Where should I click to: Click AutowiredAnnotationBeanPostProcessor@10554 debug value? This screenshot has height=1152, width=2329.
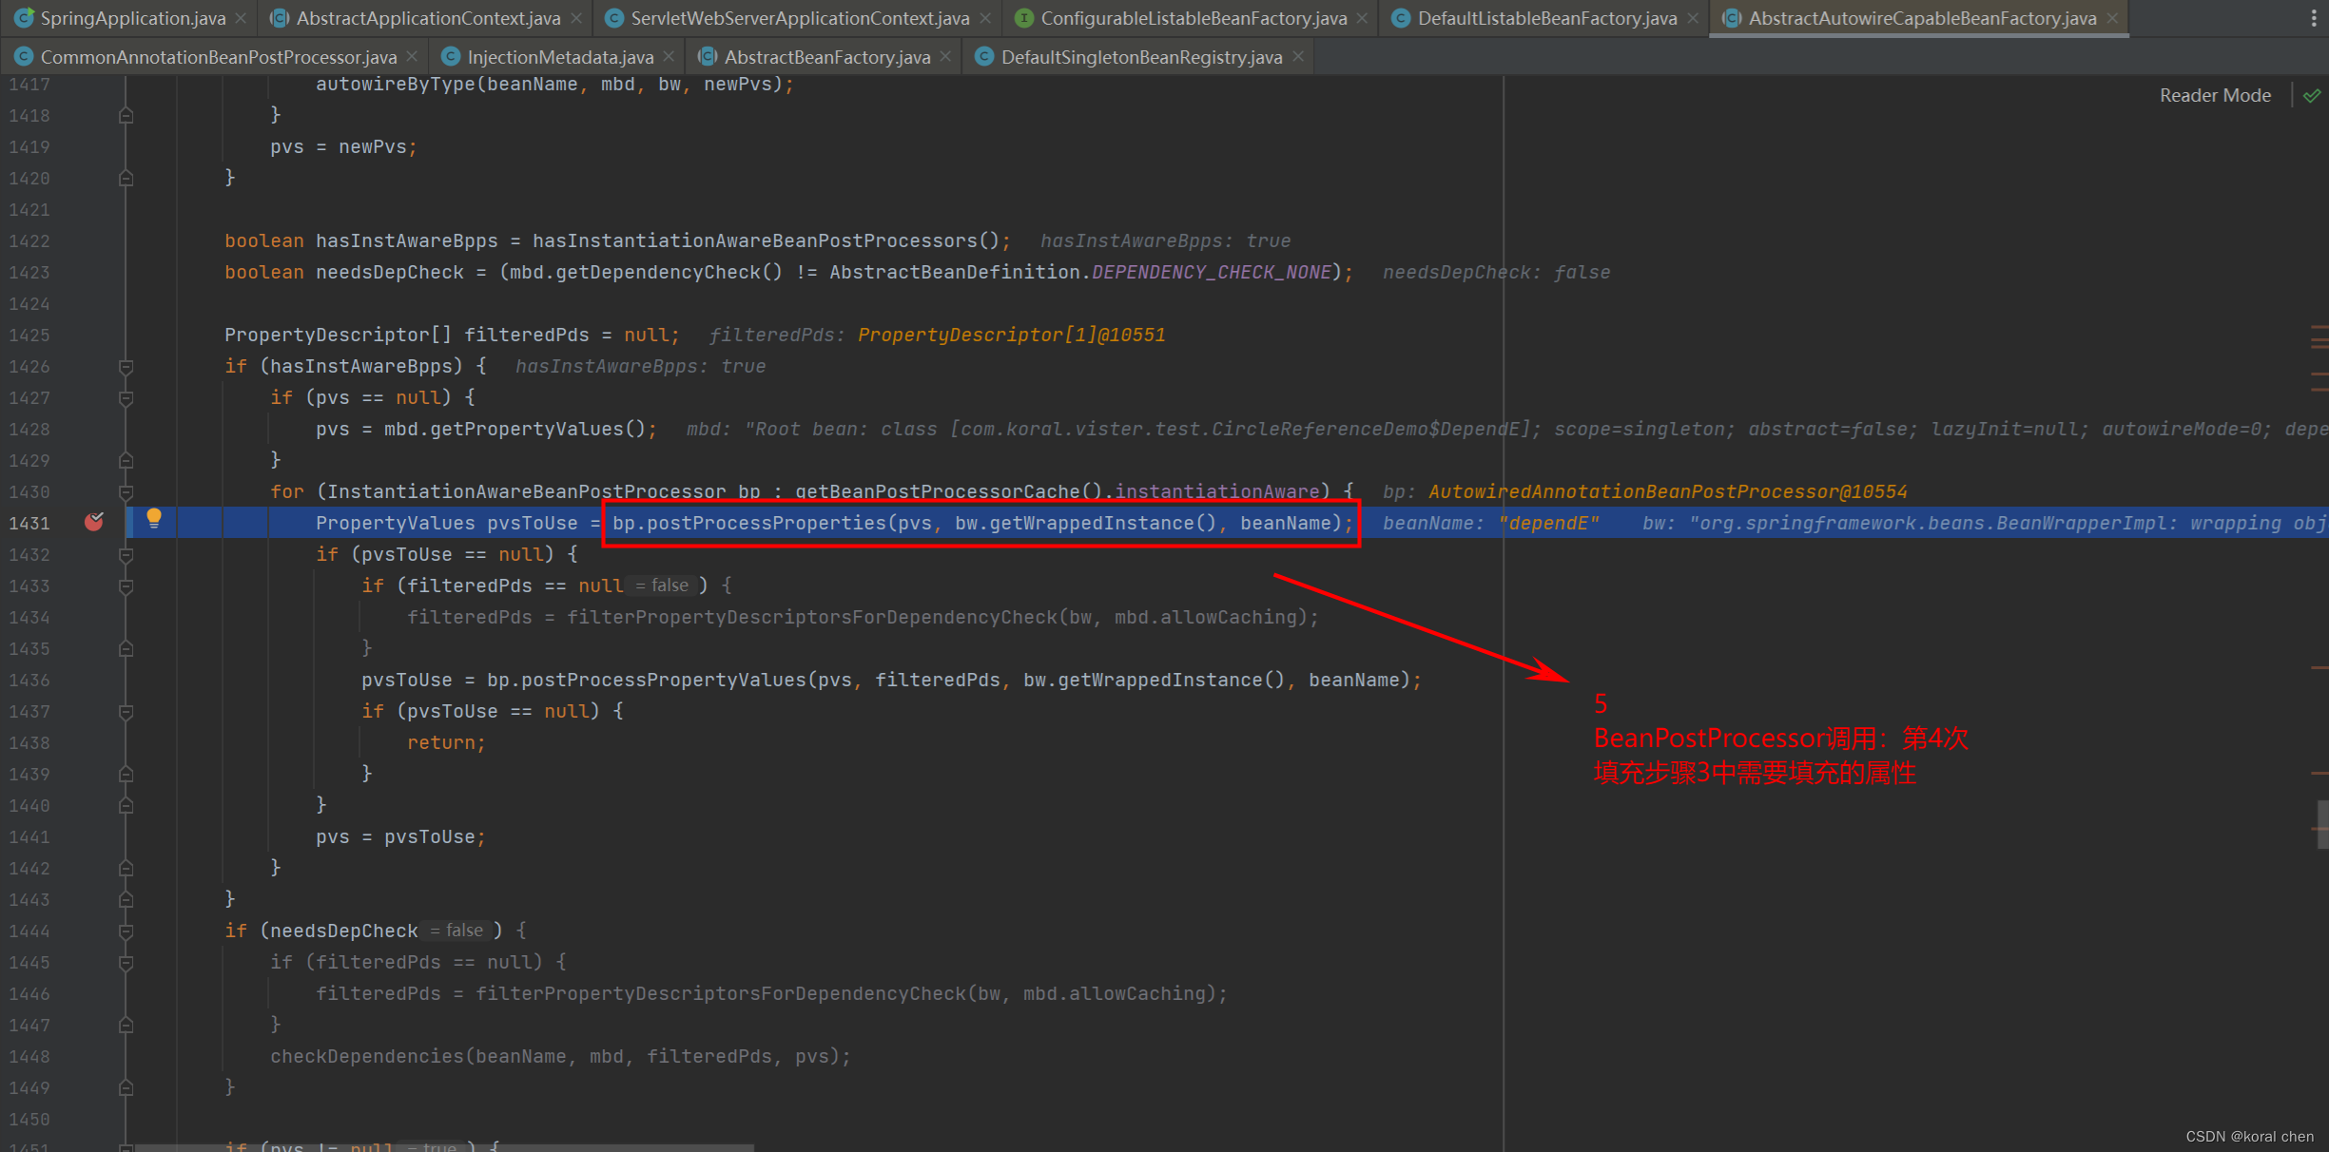[1667, 491]
